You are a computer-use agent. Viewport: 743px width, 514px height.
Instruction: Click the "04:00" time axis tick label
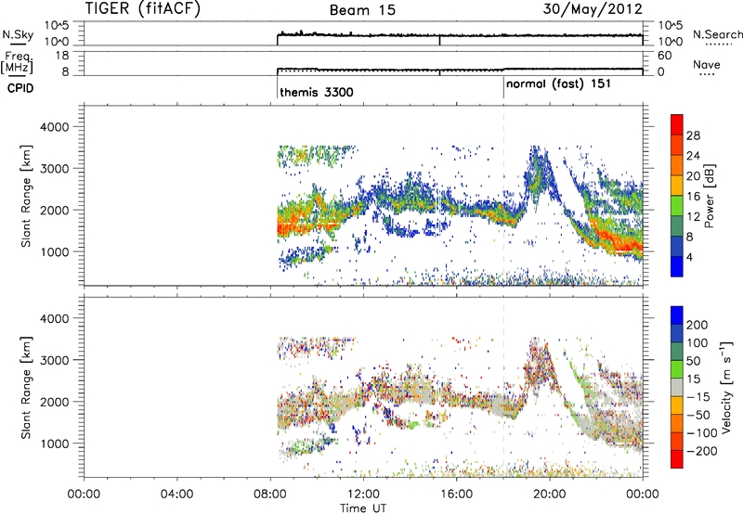(176, 495)
